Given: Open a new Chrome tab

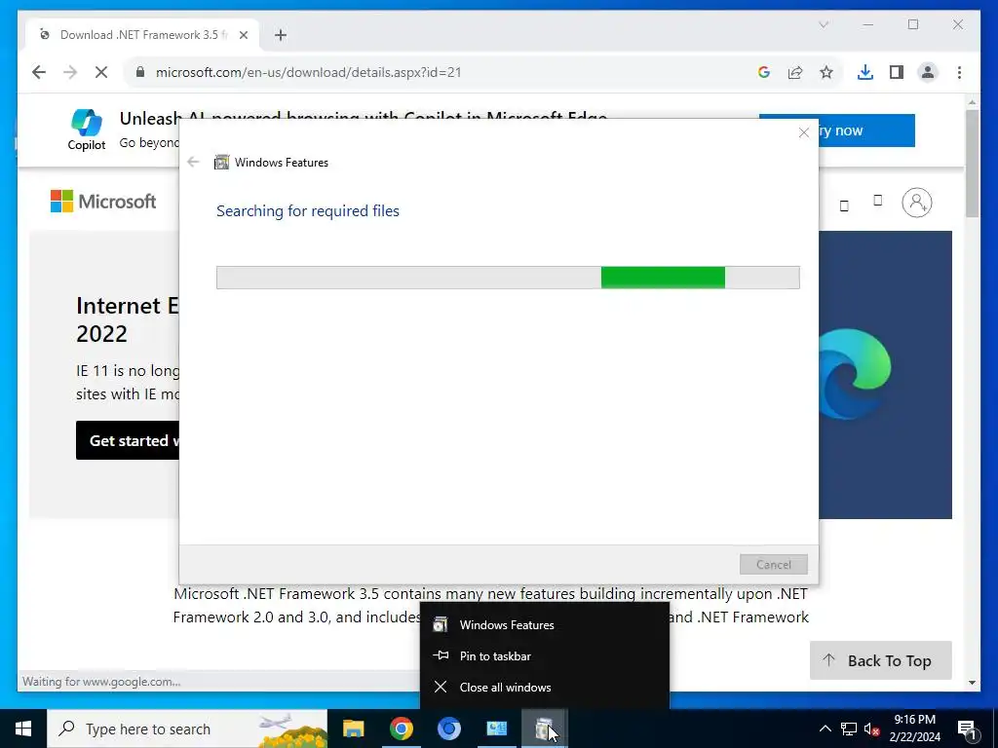Looking at the screenshot, I should click(x=281, y=35).
